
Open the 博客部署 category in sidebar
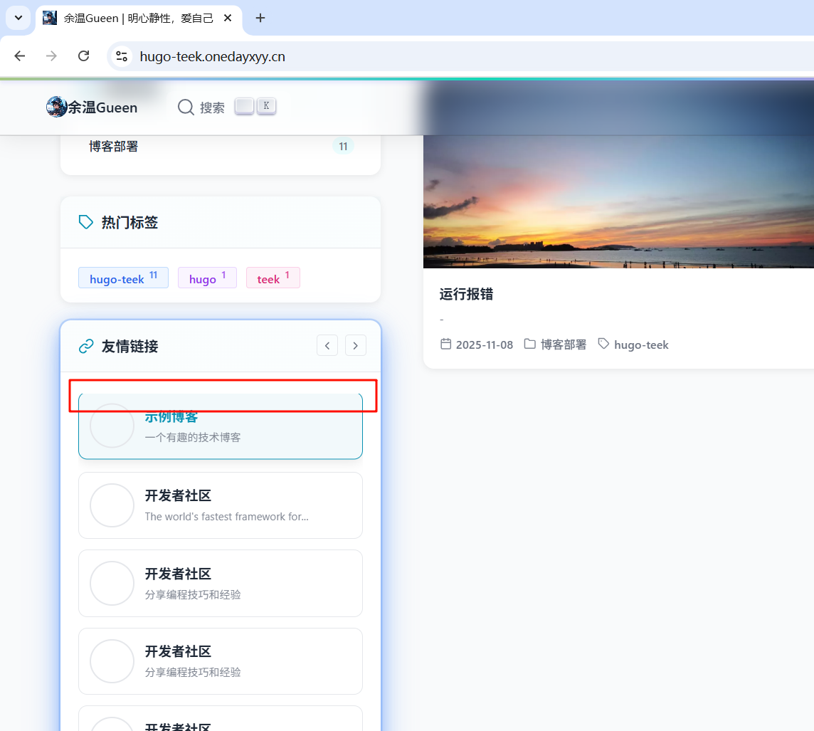(114, 147)
